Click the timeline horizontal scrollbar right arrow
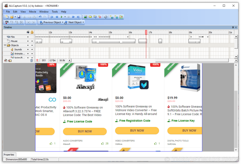The height and width of the screenshot is (164, 241). (x=236, y=60)
